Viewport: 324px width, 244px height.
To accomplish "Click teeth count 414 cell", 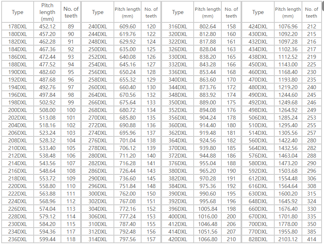I will coord(312,239).
